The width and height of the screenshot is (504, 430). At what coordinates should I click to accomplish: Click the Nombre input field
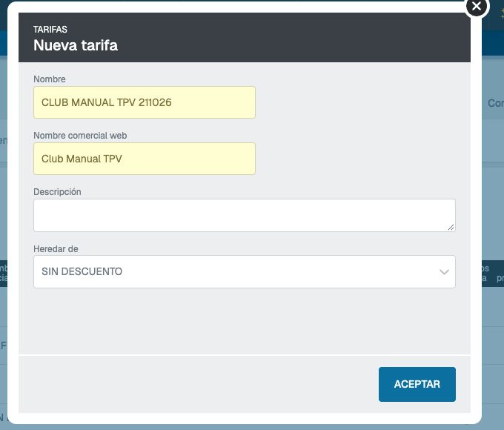click(145, 102)
